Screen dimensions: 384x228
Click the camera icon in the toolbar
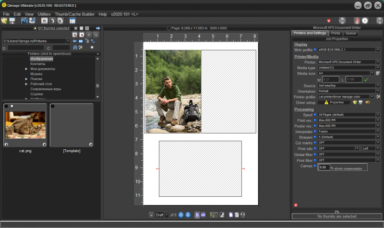pyautogui.click(x=24, y=21)
